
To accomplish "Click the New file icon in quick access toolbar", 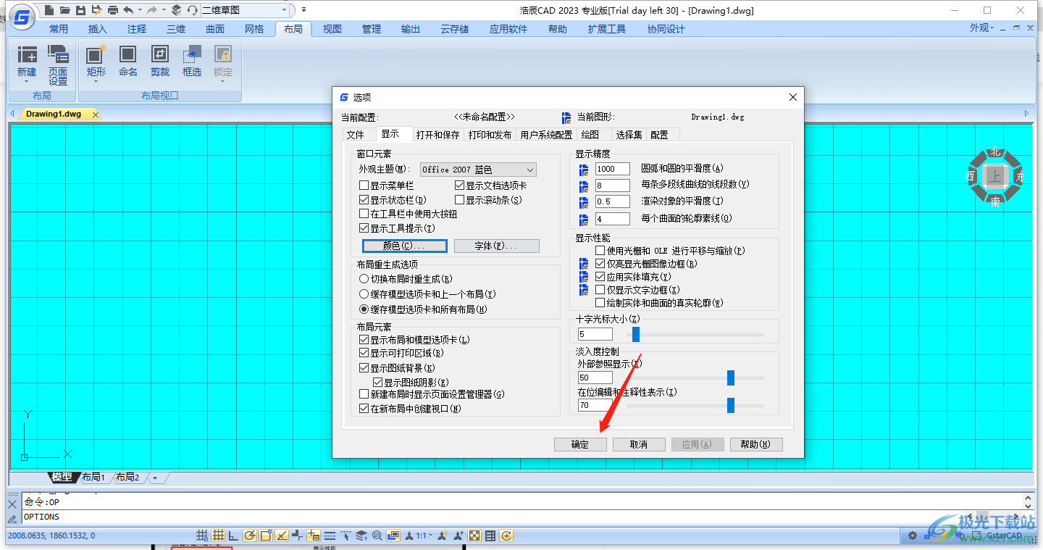I will point(49,10).
